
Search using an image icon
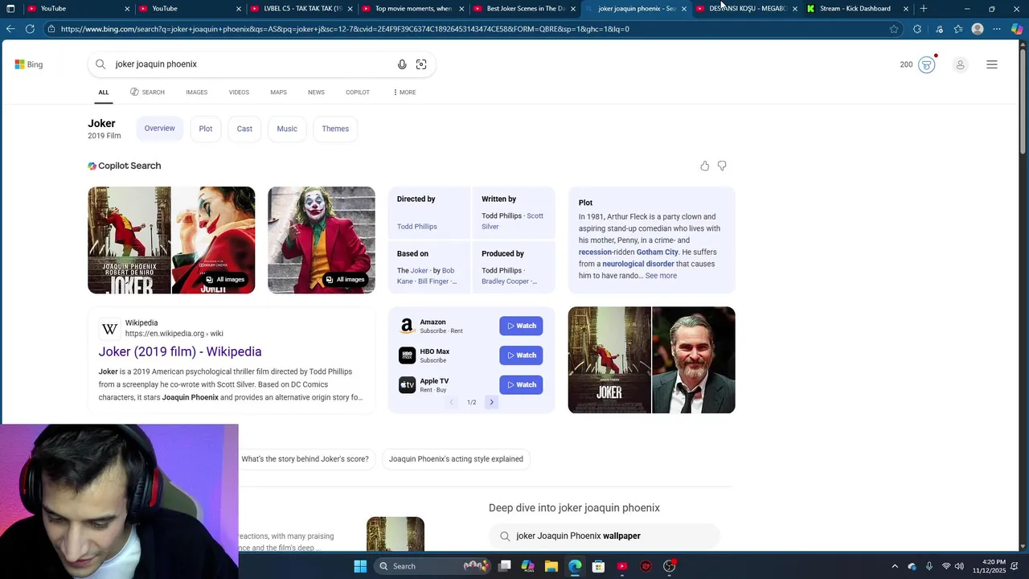tap(421, 64)
